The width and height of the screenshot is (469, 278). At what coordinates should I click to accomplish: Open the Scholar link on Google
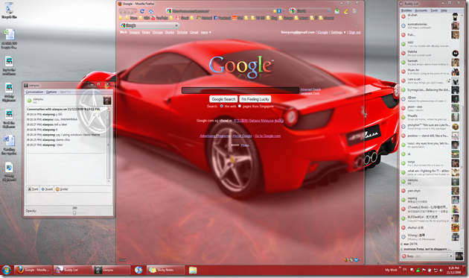coord(182,32)
